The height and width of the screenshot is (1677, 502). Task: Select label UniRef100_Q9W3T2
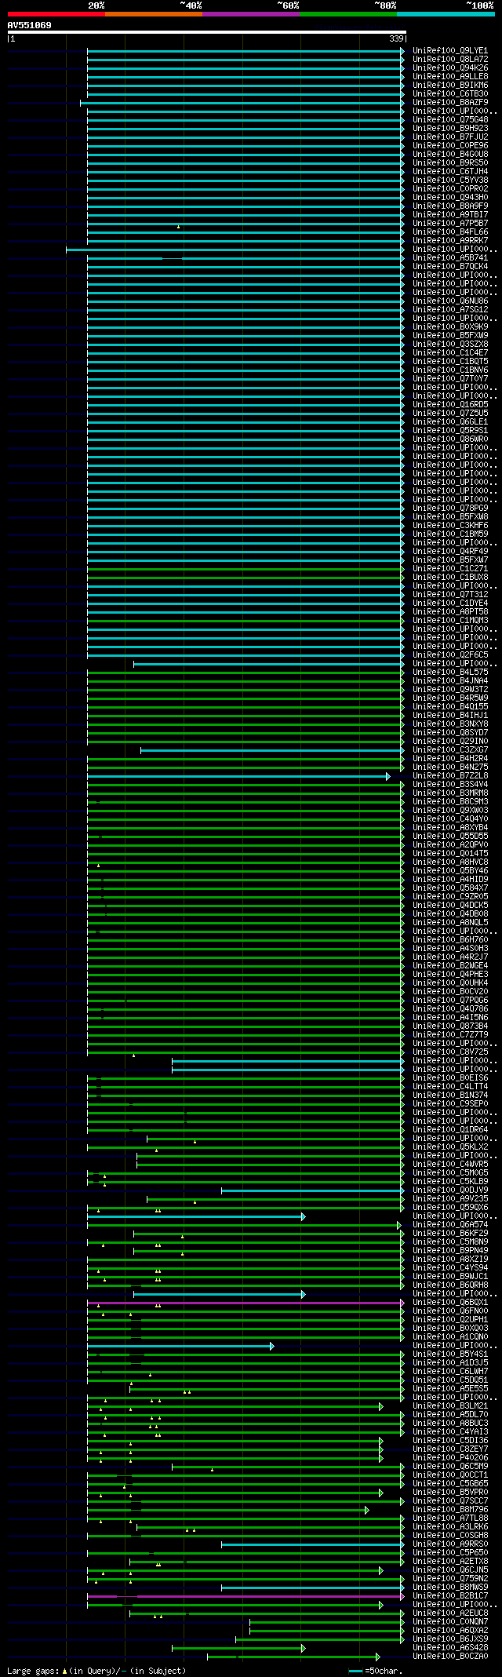click(450, 690)
